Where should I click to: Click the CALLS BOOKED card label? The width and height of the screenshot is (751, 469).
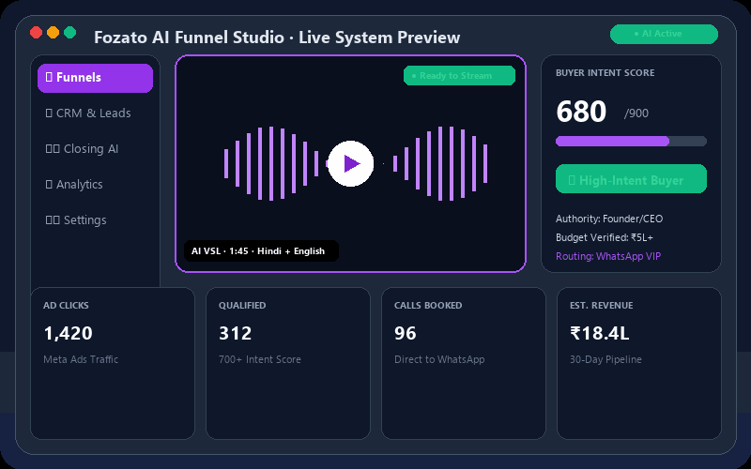tap(428, 306)
